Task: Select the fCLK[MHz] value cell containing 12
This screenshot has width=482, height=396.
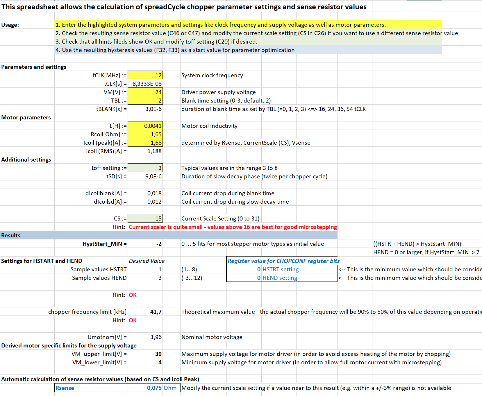Action: 145,75
